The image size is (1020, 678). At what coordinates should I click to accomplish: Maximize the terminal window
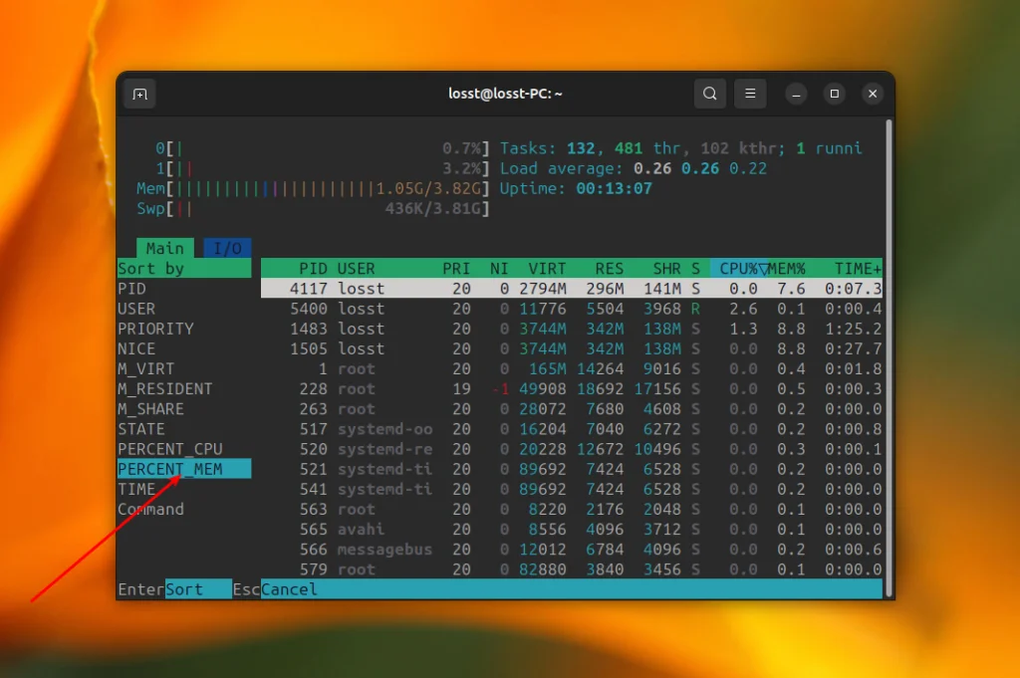pyautogui.click(x=835, y=95)
